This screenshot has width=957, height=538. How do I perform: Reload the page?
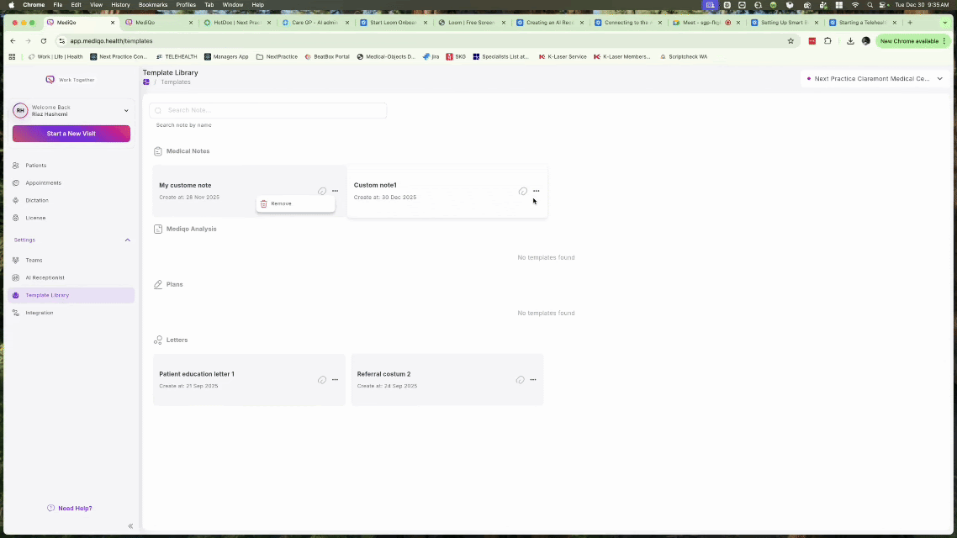44,41
